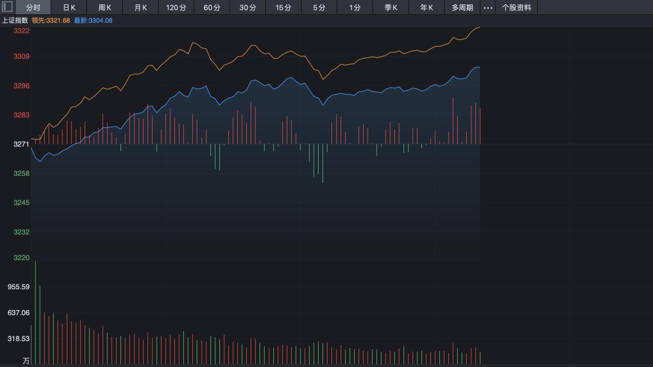Click the 3245 price axis label
Screen dimensions: 653x367
click(x=21, y=203)
